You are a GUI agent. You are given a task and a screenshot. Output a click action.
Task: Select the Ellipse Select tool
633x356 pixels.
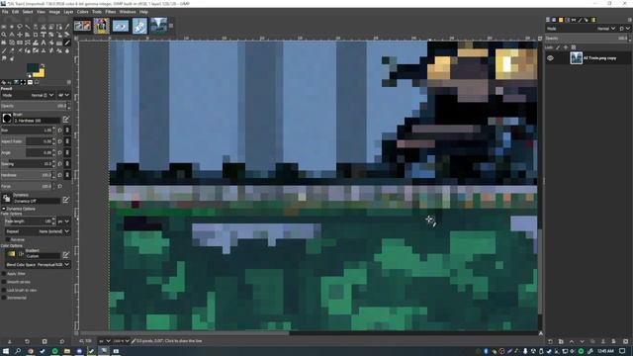[x=12, y=27]
